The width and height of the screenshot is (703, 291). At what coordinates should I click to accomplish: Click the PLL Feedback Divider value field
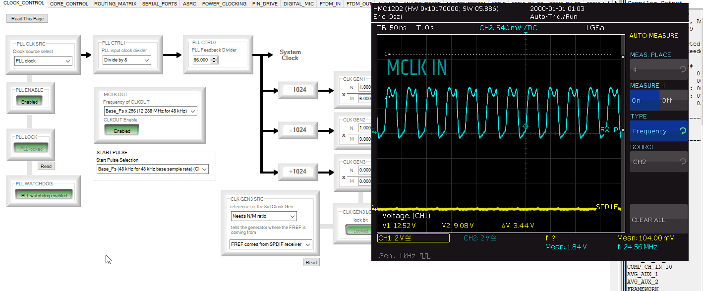pyautogui.click(x=202, y=60)
